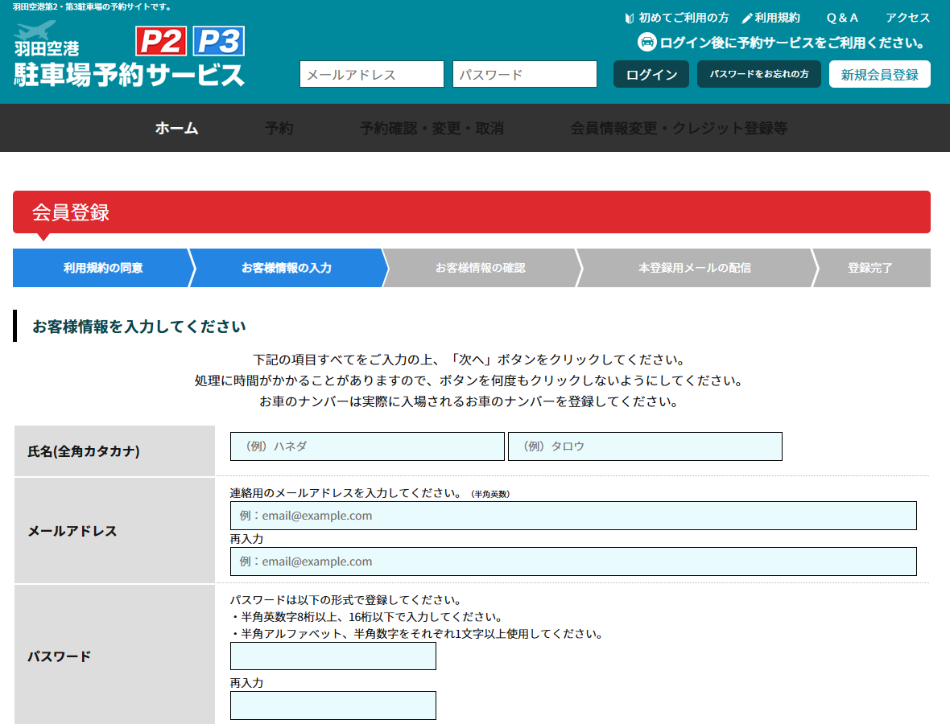
Task: Click the family name katakana field showing ハネダ
Action: [x=366, y=446]
